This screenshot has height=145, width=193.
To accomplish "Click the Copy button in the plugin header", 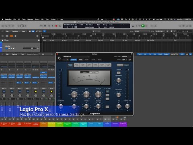I will coord(81,60).
